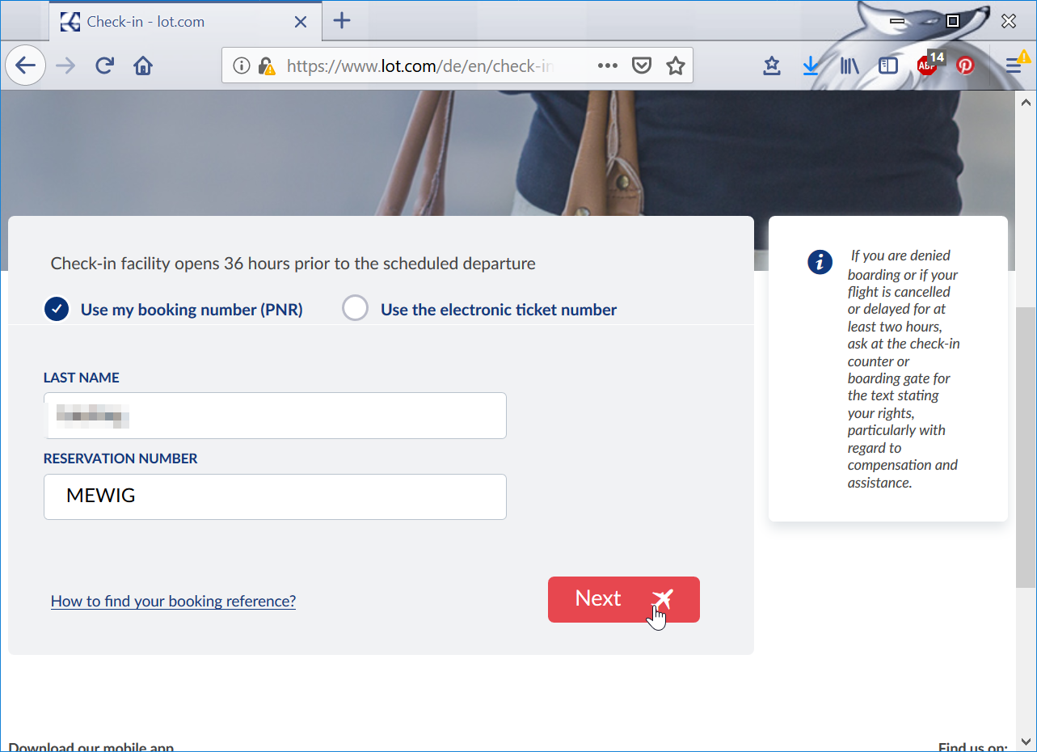This screenshot has width=1037, height=752.
Task: Click the padlock security warning icon
Action: (266, 65)
